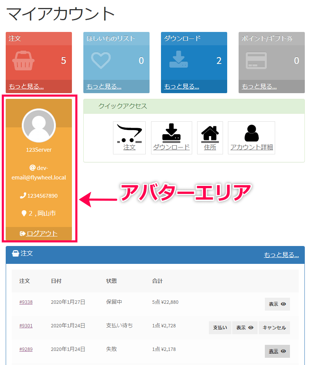Click 表示 button for order #9338
The height and width of the screenshot is (365, 309).
click(x=277, y=304)
